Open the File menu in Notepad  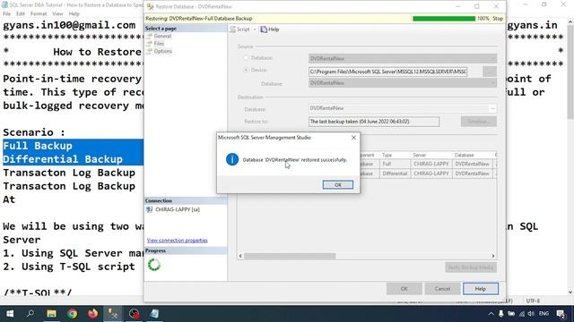point(6,13)
